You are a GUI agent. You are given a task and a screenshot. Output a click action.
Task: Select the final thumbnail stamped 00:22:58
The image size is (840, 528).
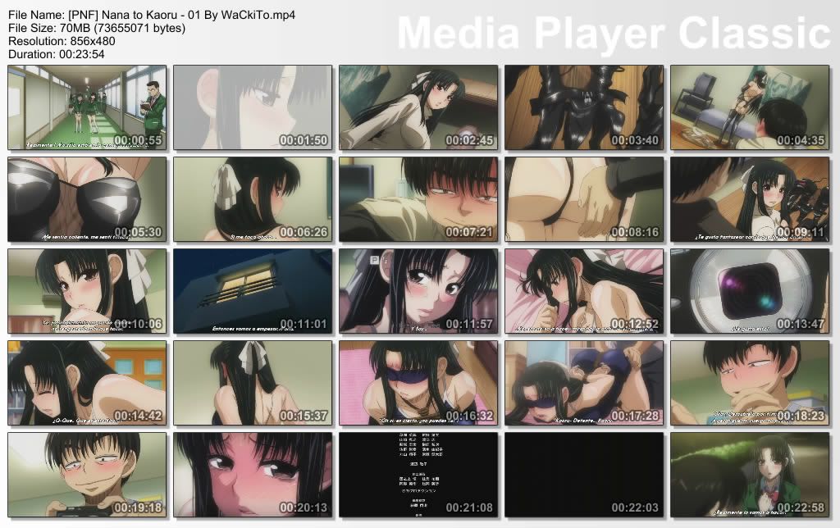[x=750, y=475]
